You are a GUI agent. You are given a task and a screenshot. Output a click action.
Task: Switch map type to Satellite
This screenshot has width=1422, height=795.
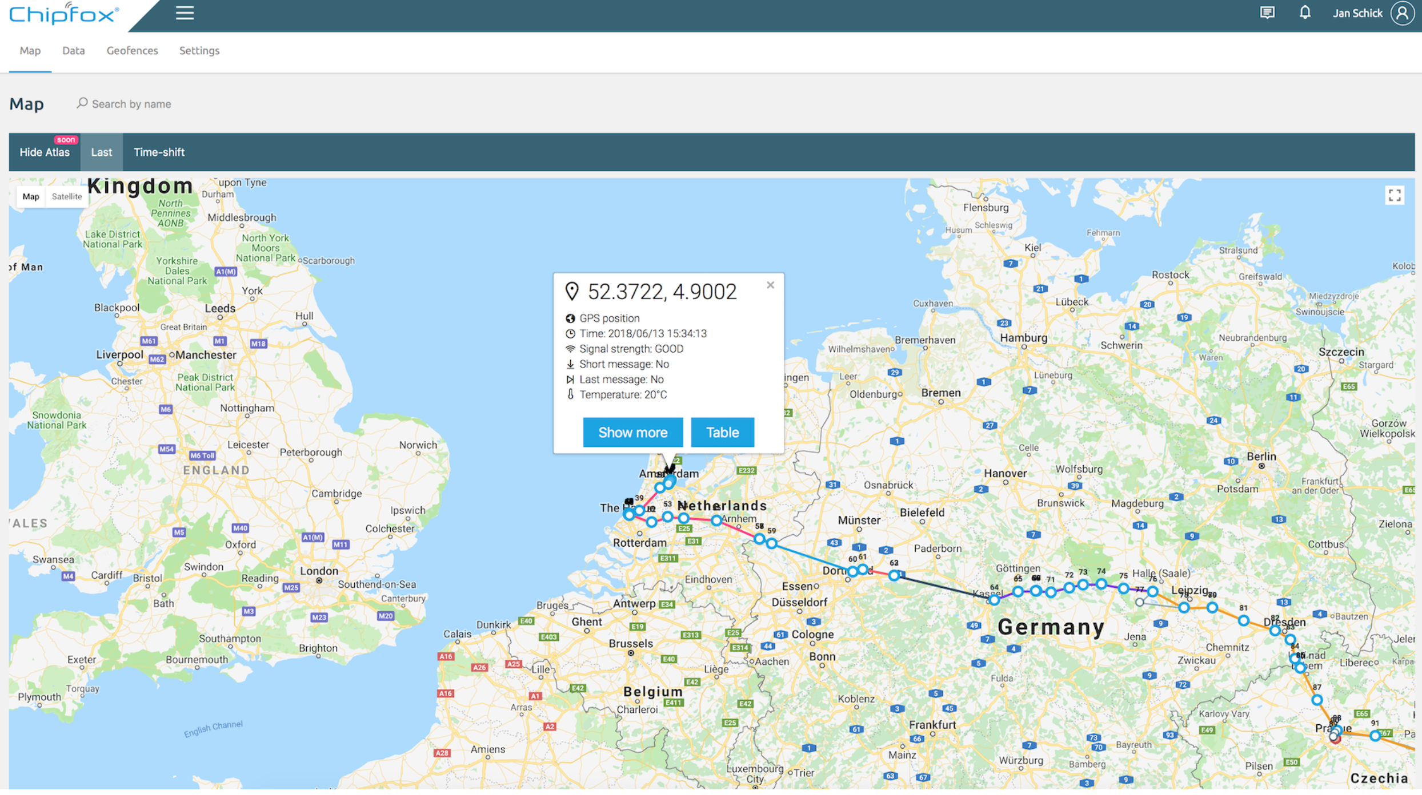tap(67, 197)
